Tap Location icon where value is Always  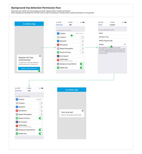[17, 99]
